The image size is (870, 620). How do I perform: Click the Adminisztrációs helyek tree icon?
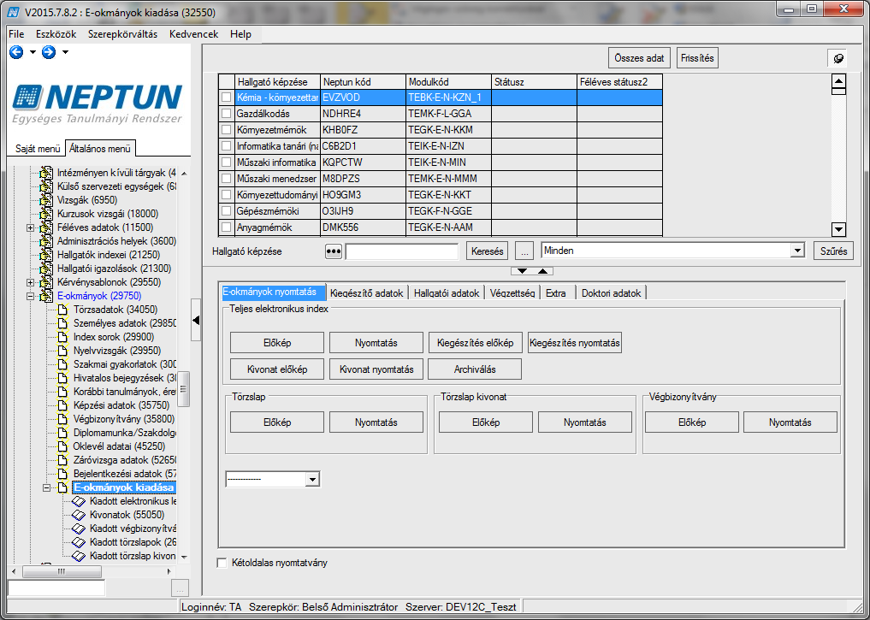pyautogui.click(x=46, y=241)
